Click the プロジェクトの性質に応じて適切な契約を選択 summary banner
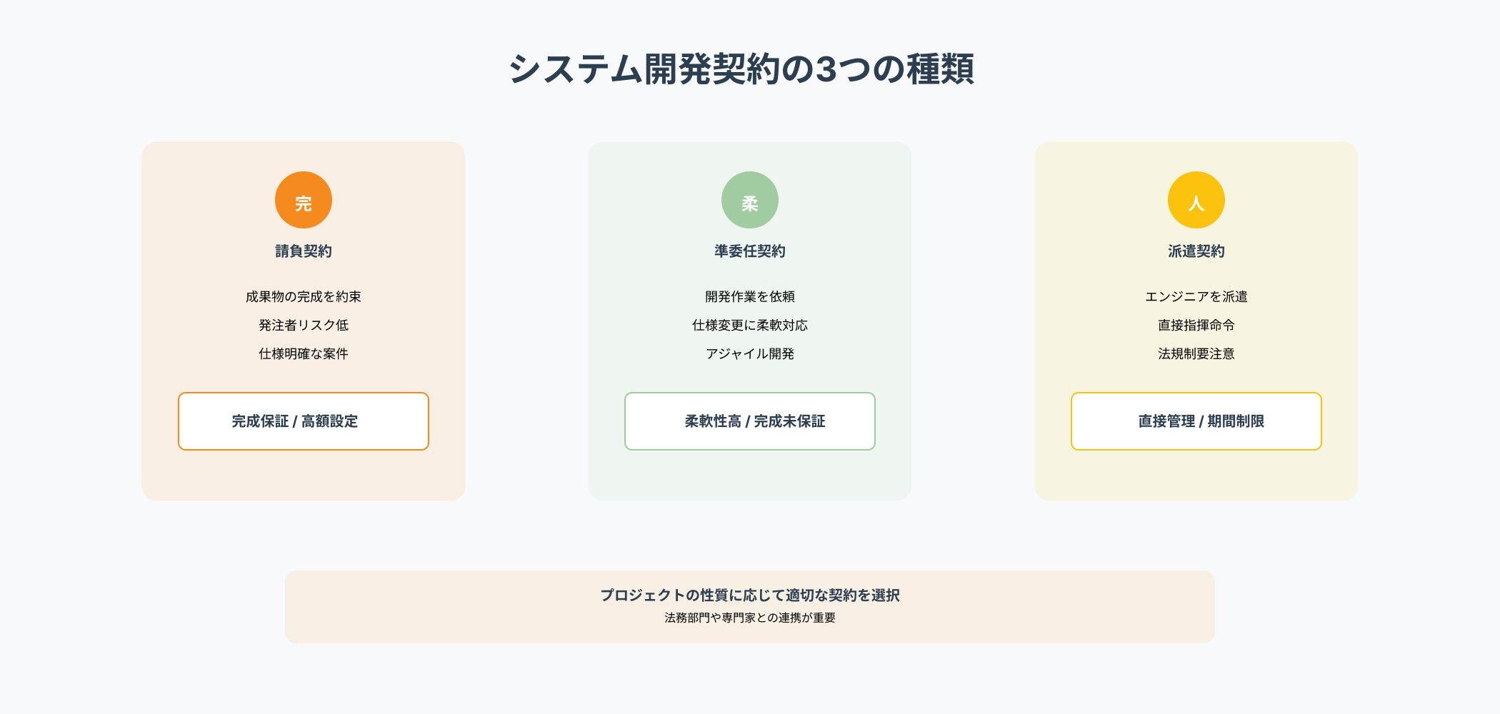Image resolution: width=1500 pixels, height=714 pixels. point(750,595)
